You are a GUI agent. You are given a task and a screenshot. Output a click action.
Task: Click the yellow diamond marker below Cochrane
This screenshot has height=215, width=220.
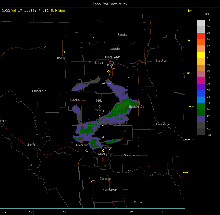pos(87,151)
